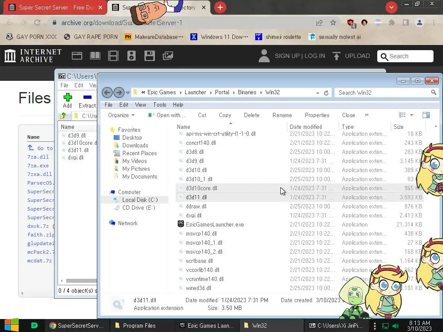Open the Software floppy icon in Archive navbar

[x=149, y=56]
